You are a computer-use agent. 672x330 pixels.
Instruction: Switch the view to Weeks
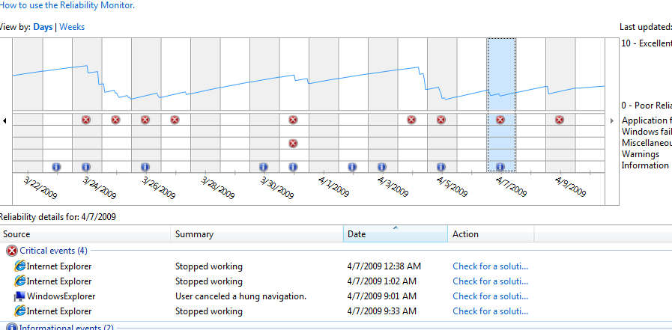[x=72, y=27]
